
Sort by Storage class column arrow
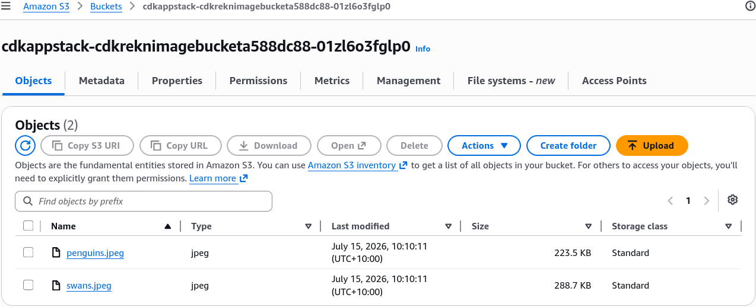[728, 226]
